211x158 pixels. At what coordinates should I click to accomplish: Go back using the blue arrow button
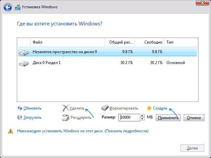[x=8, y=7]
